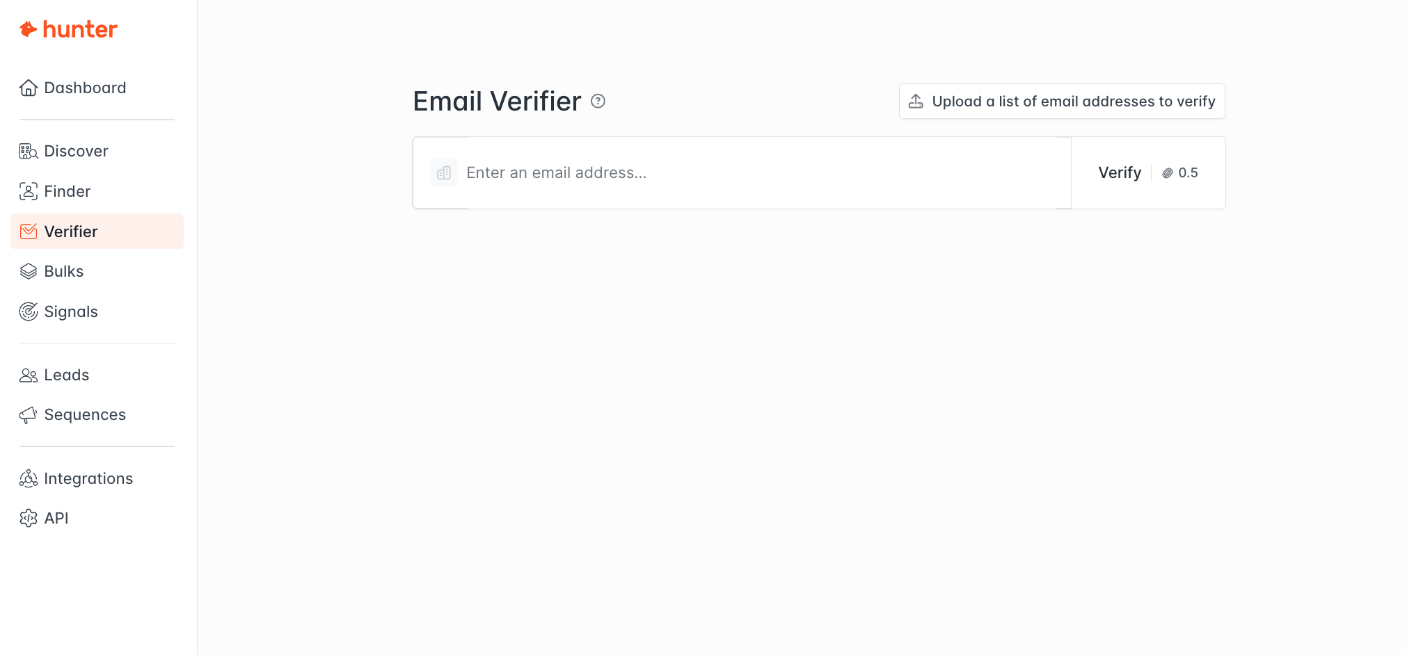The width and height of the screenshot is (1407, 655).
Task: Click the Finder person icon
Action: click(x=29, y=191)
